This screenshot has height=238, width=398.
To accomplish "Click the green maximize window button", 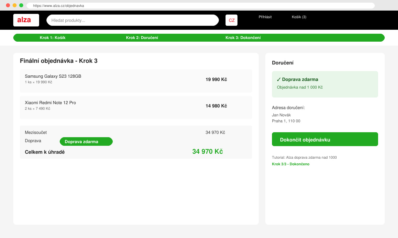I will [21, 5].
